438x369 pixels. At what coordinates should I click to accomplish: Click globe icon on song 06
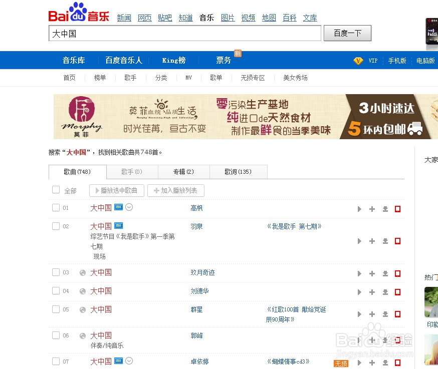83,336
